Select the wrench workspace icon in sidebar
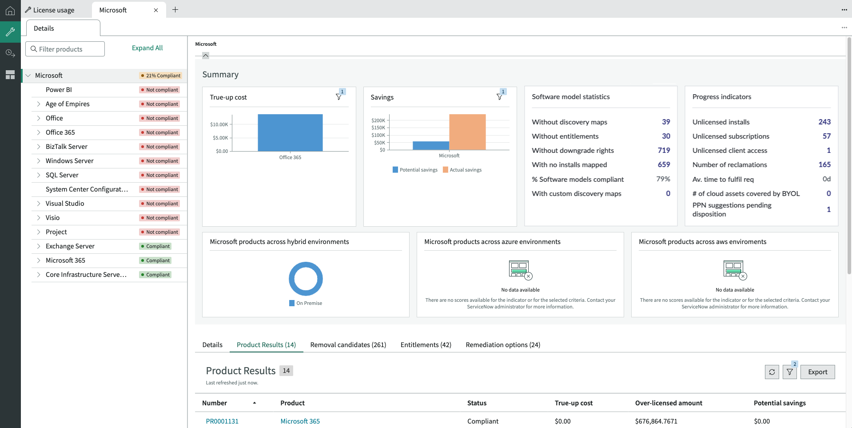The width and height of the screenshot is (852, 428). tap(10, 32)
